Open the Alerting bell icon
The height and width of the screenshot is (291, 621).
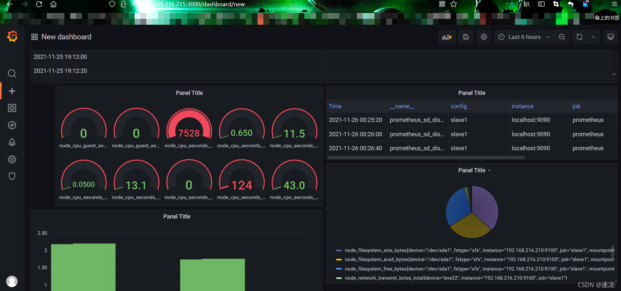click(12, 142)
